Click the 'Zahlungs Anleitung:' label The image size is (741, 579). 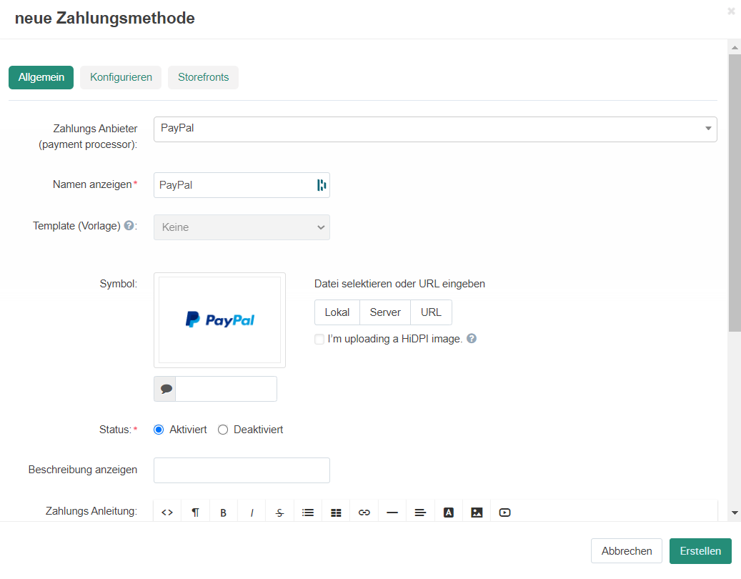(x=91, y=511)
